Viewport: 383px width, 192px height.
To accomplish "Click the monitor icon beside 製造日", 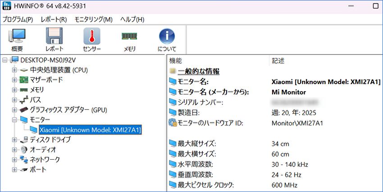I will click(x=173, y=112).
